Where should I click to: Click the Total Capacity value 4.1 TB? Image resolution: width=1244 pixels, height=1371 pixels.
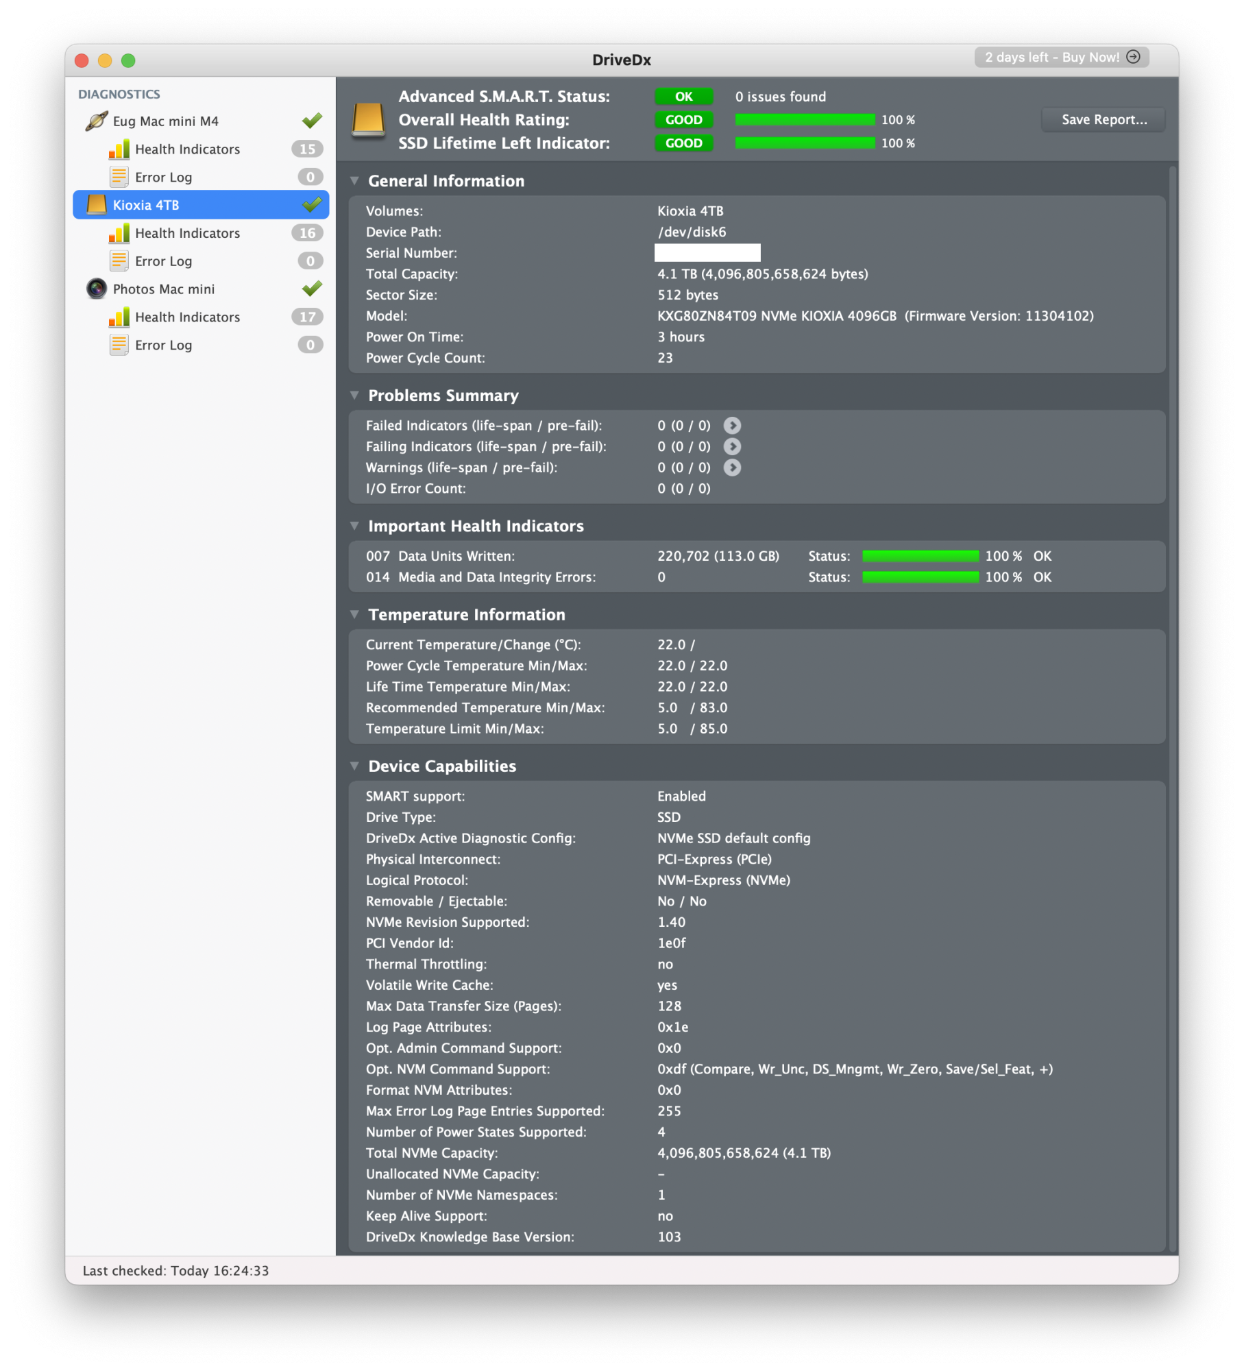tap(763, 274)
